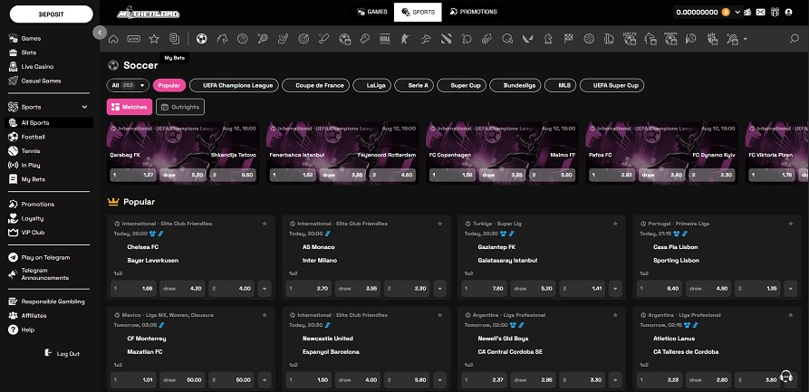The image size is (809, 392).
Task: Select the Outrights tab
Action: (x=180, y=108)
